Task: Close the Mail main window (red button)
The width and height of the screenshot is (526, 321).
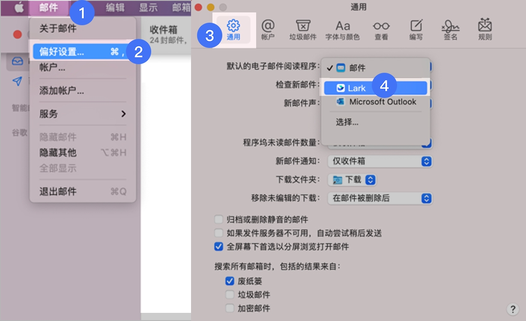Action: [17, 34]
